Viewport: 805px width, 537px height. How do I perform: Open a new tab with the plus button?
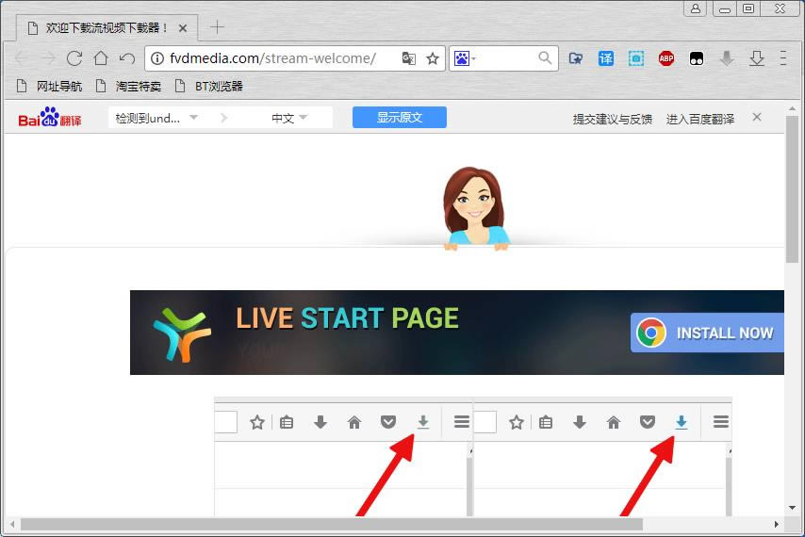point(217,27)
